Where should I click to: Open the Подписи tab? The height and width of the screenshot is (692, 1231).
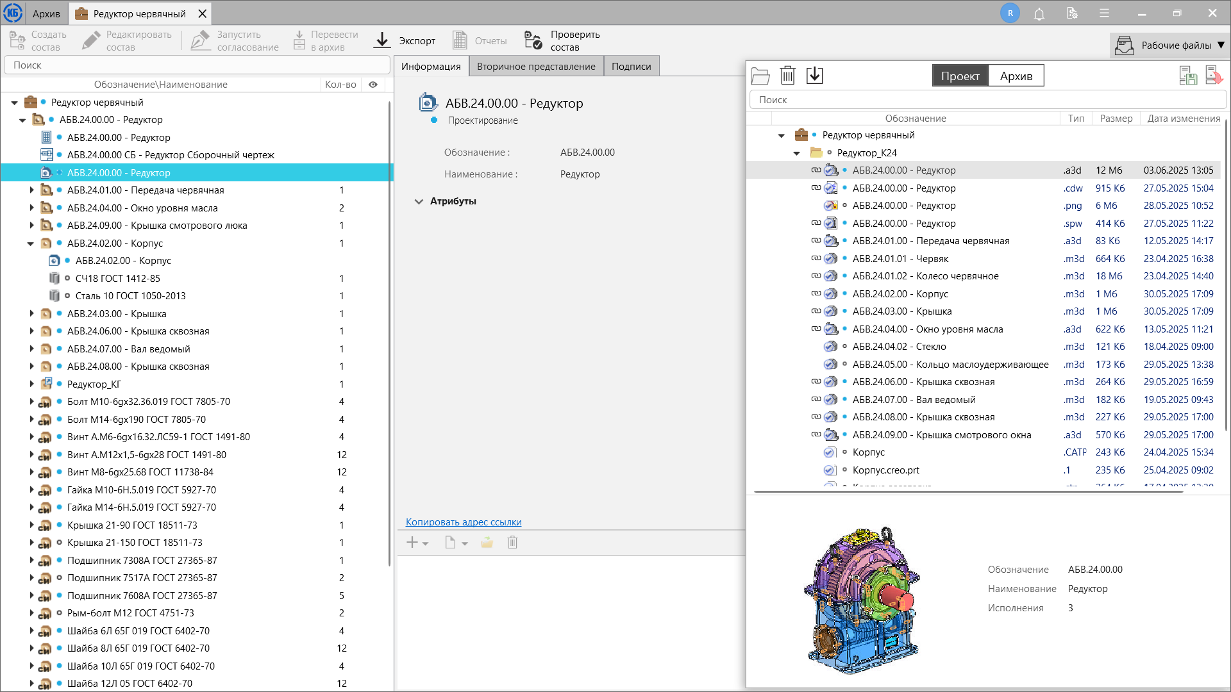pos(631,66)
